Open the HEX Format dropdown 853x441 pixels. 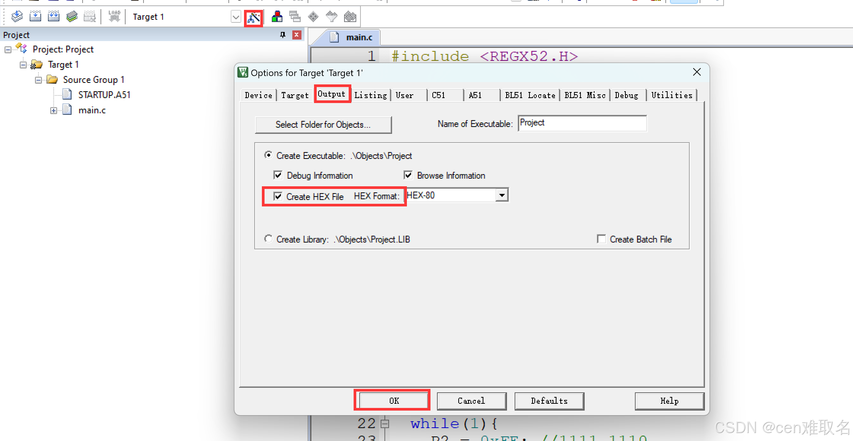tap(502, 195)
